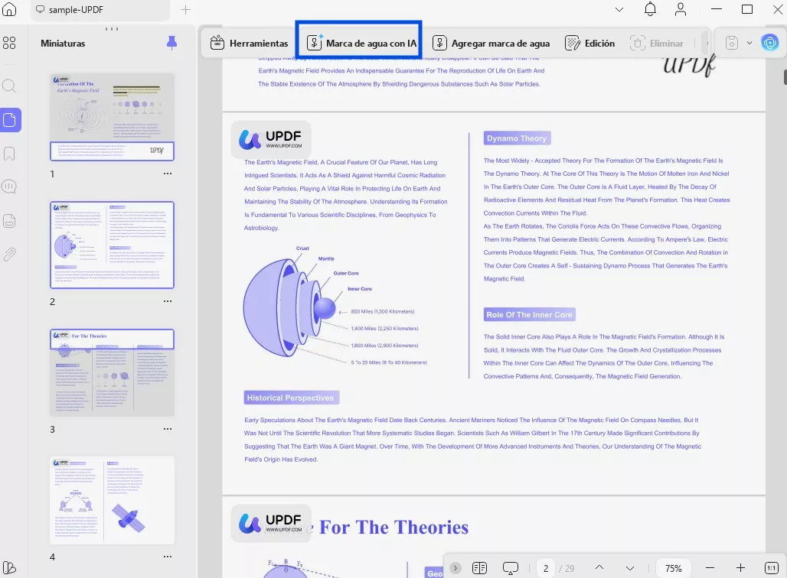The image size is (787, 578).
Task: Open more options for thumbnail 2
Action: (x=168, y=301)
